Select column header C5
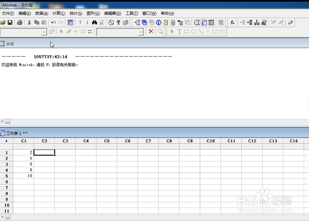This screenshot has height=221, width=309. (x=107, y=141)
